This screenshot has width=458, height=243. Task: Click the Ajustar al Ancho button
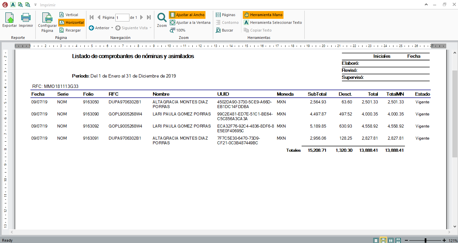tap(187, 15)
